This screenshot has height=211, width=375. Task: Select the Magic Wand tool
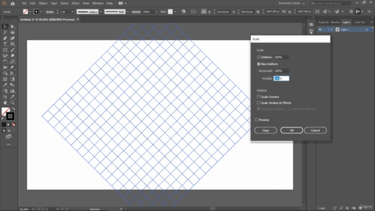(x=5, y=32)
